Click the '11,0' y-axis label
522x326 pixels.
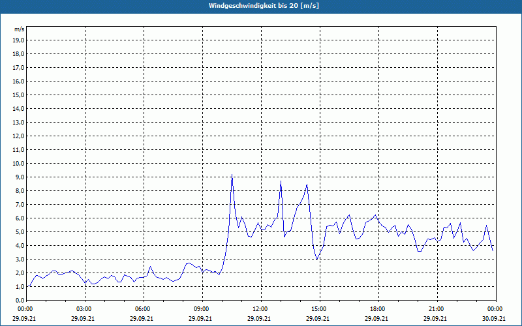click(19, 150)
